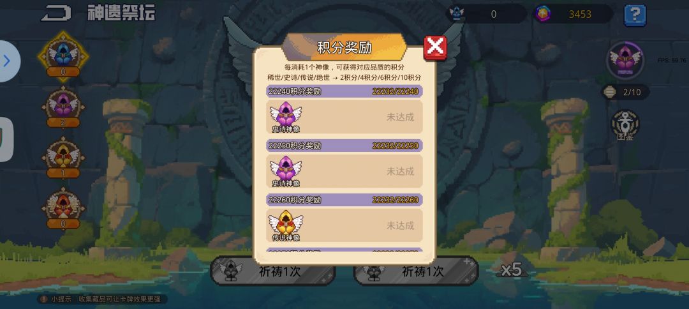Tap the gem currency counter showing 3453
The image size is (689, 309).
(x=574, y=14)
